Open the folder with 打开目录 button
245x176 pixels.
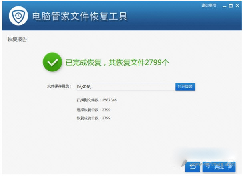click(x=185, y=87)
